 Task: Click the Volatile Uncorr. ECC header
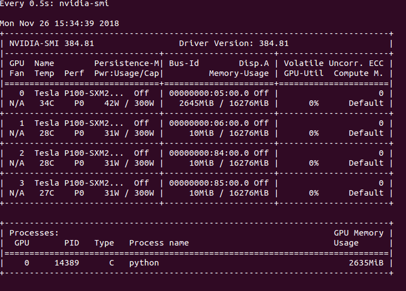(x=333, y=63)
